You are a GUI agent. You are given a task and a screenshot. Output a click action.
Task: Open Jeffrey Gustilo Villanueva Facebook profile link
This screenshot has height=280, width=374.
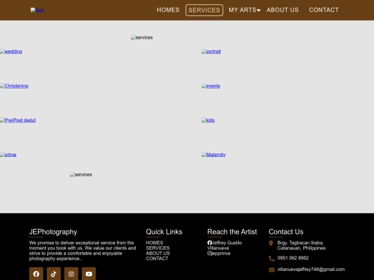[x=224, y=245]
